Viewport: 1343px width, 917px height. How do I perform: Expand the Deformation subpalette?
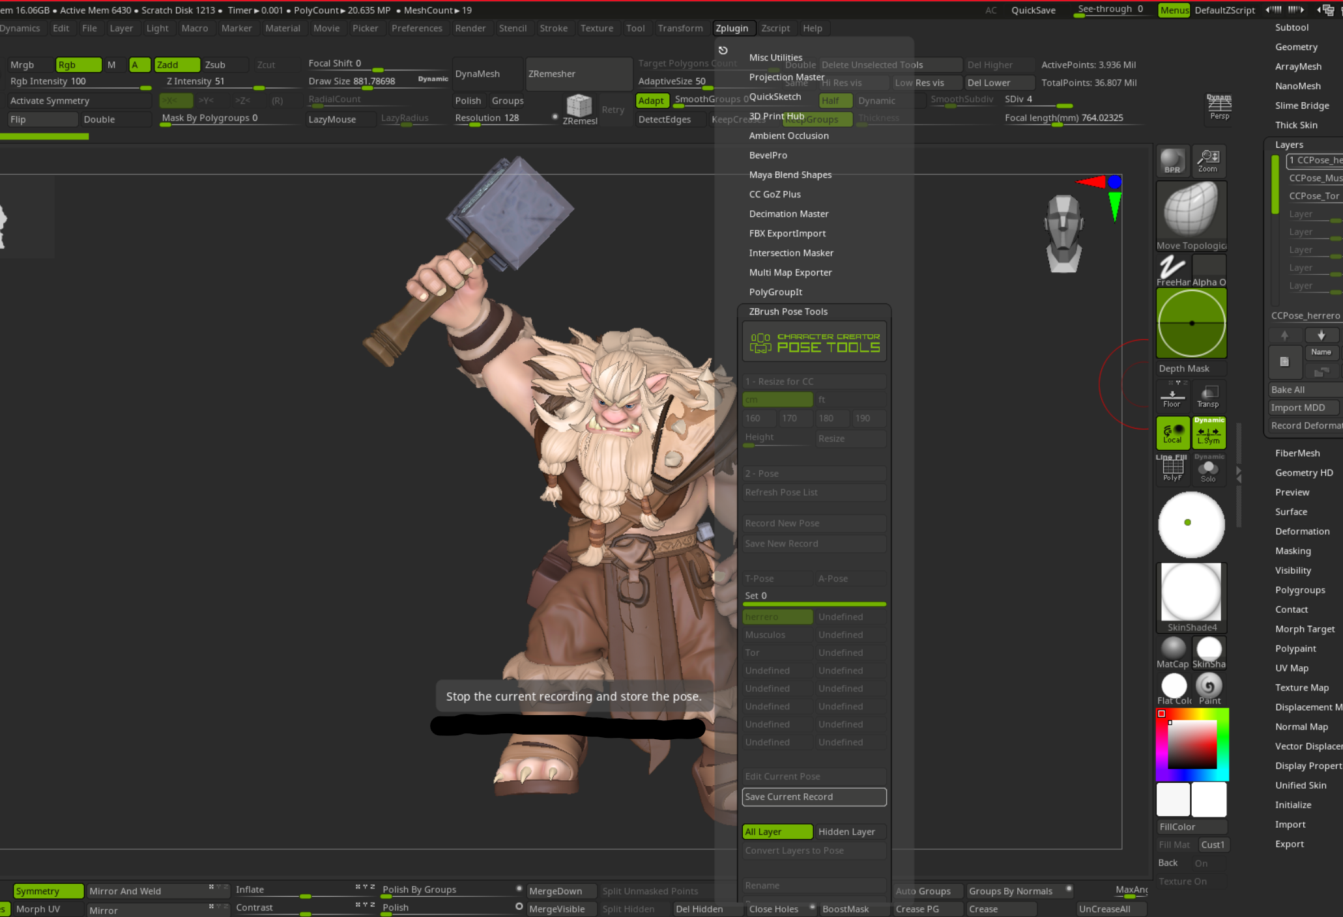[1302, 531]
